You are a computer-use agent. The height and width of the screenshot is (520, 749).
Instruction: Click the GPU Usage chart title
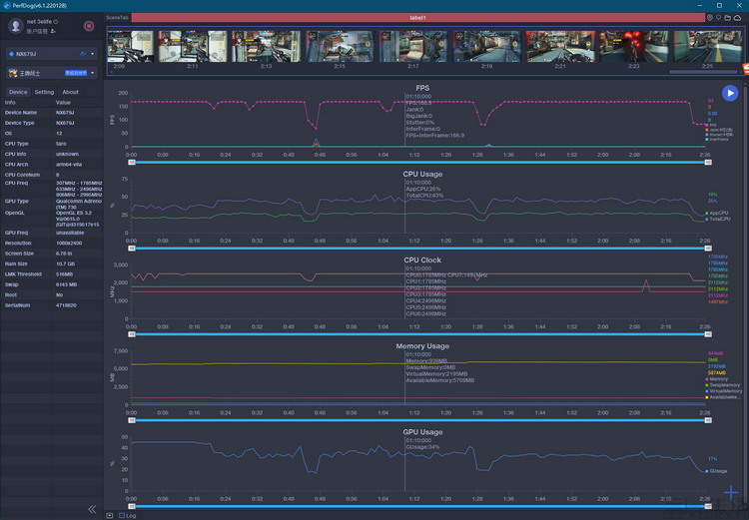422,431
